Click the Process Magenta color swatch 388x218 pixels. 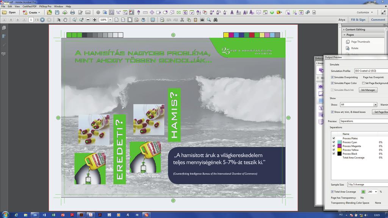339,146
